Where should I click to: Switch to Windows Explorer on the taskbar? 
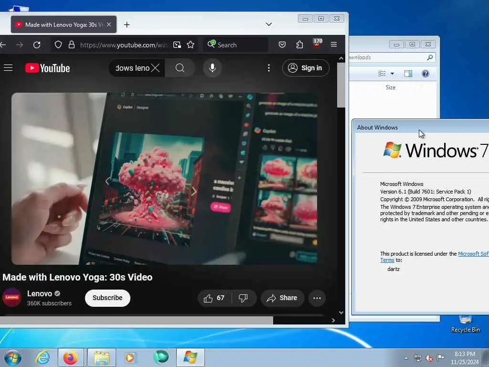102,357
